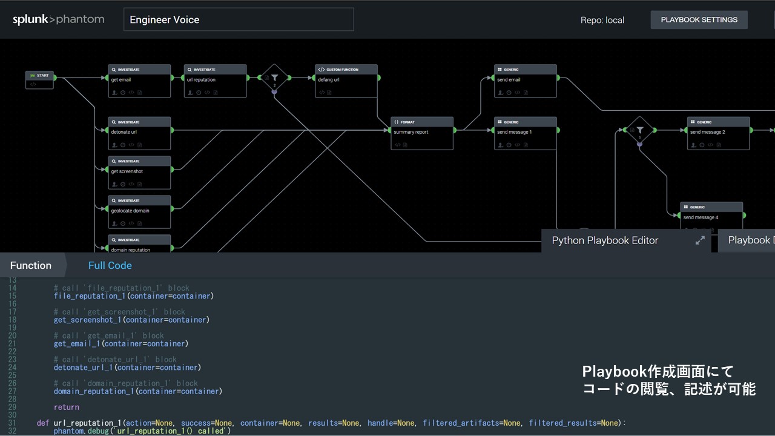Image resolution: width=775 pixels, height=436 pixels.
Task: Click the phantom.debug line 32
Action: pos(142,431)
